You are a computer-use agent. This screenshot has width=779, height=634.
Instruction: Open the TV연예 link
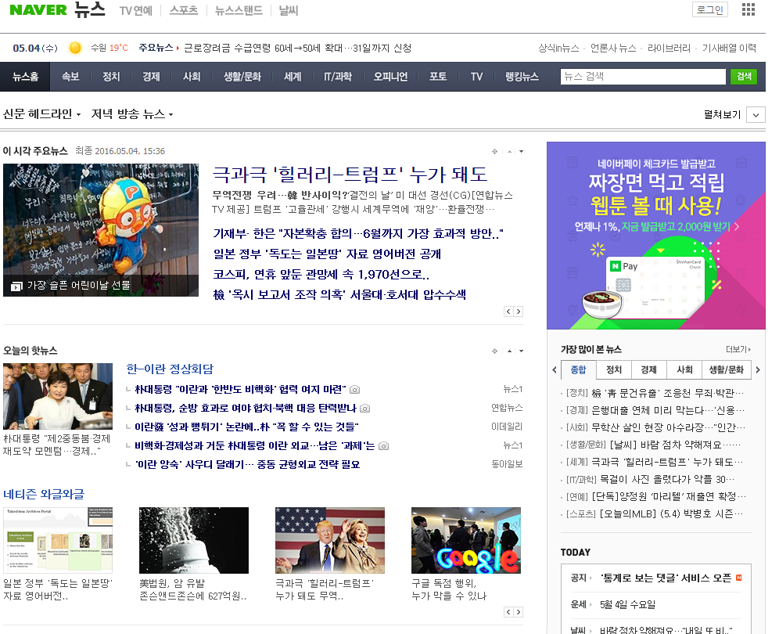135,10
